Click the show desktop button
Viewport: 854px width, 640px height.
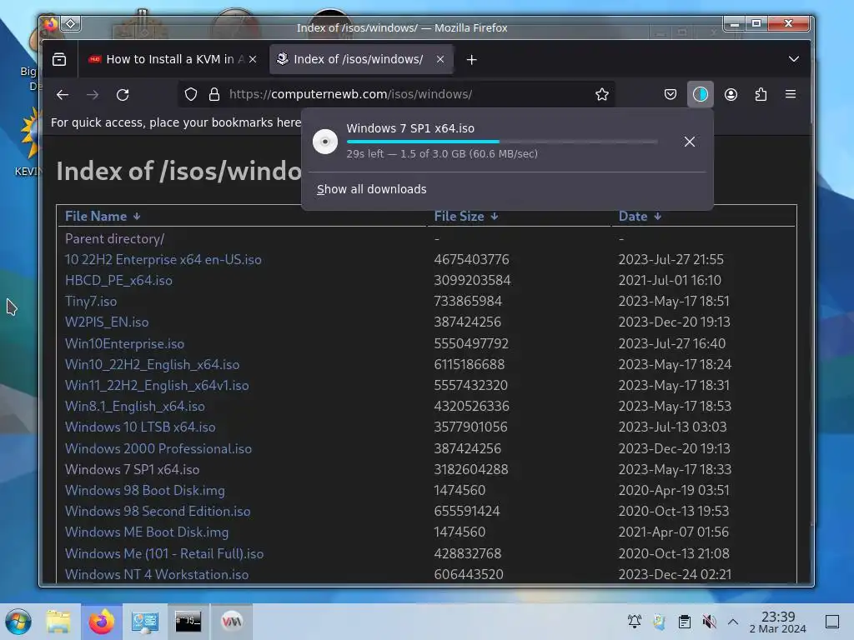click(x=832, y=622)
